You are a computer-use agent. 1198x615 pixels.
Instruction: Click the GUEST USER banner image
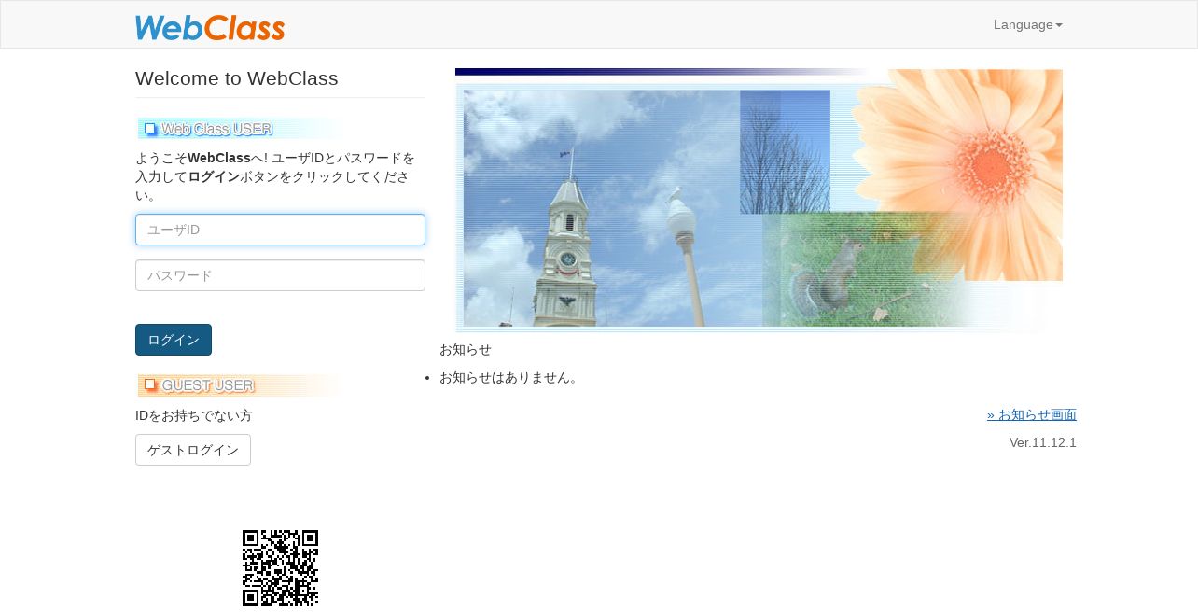click(x=240, y=385)
